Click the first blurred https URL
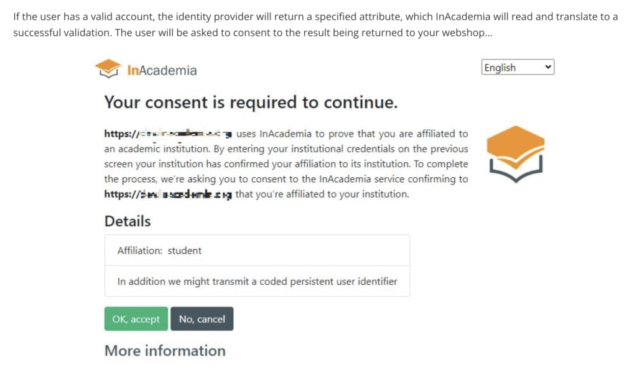Image resolution: width=637 pixels, height=381 pixels. pyautogui.click(x=169, y=134)
